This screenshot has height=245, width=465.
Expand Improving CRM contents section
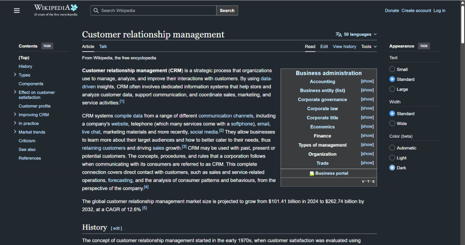(x=15, y=114)
